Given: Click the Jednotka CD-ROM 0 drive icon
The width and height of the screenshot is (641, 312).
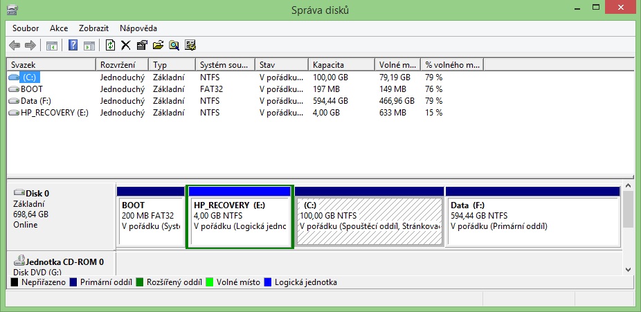Looking at the screenshot, I should (19, 260).
